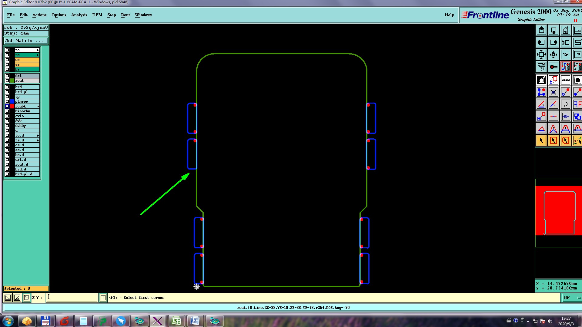Open the ruler measurement tool

[565, 80]
